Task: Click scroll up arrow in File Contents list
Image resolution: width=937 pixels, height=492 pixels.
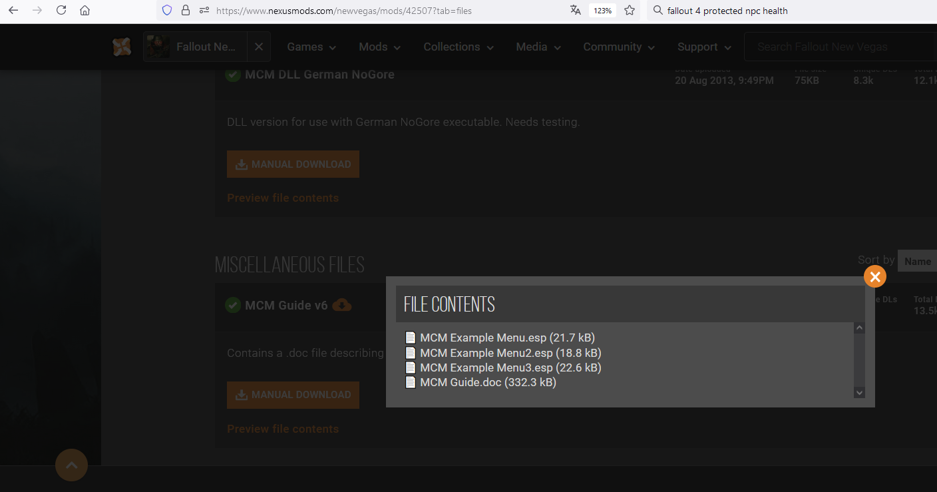Action: coord(859,328)
